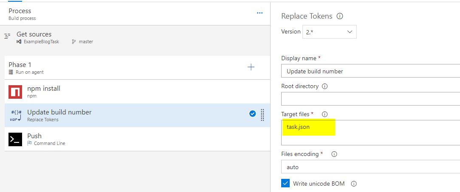The width and height of the screenshot is (460, 192).
Task: Click the Write unicode BOM info icon
Action: pyautogui.click(x=354, y=184)
